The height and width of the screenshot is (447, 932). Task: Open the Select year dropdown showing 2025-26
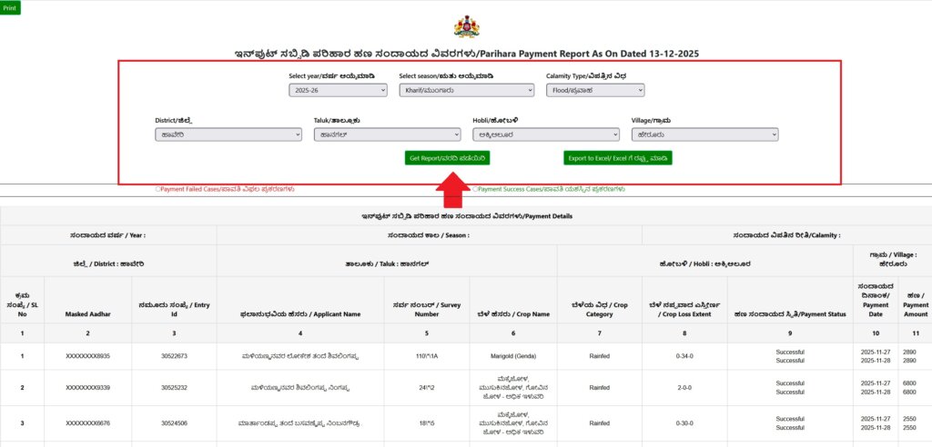(x=338, y=90)
